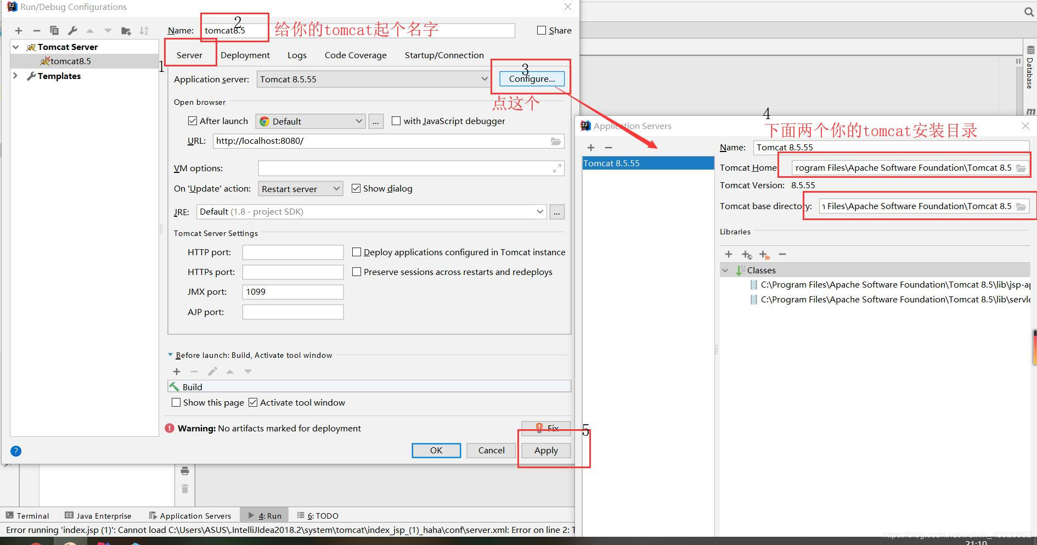Remove the selected application server
Screen dimensions: 1037x545
608,148
